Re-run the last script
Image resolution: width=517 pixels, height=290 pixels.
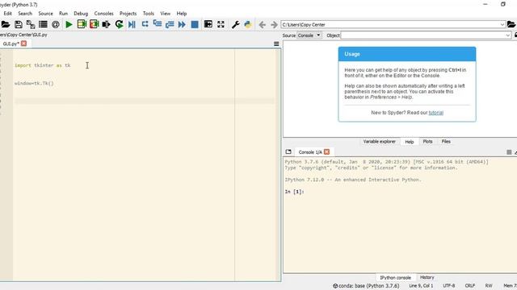(x=119, y=24)
